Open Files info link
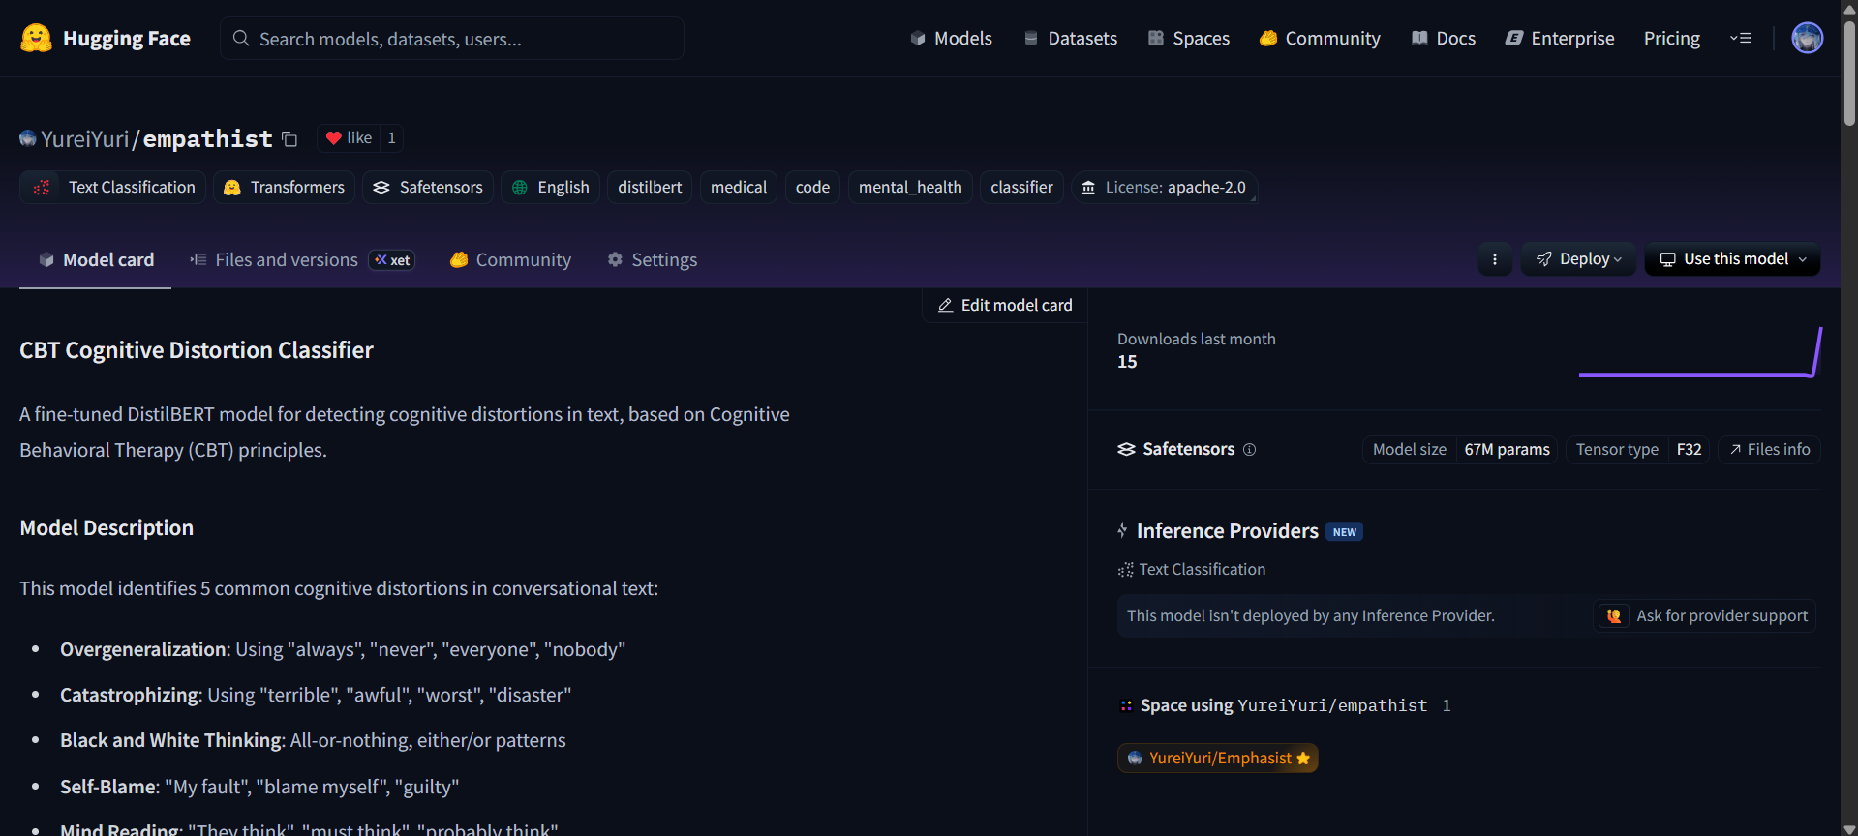Image resolution: width=1858 pixels, height=836 pixels. point(1770,449)
